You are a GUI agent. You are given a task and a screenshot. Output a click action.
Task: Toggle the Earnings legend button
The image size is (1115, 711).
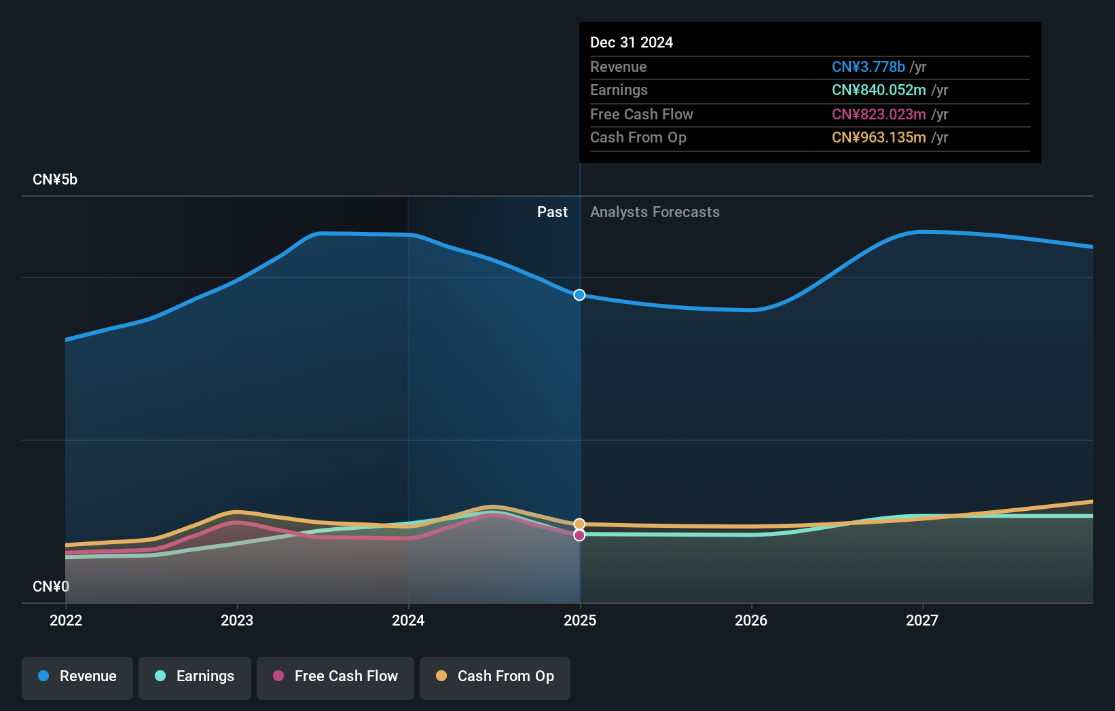click(x=195, y=678)
